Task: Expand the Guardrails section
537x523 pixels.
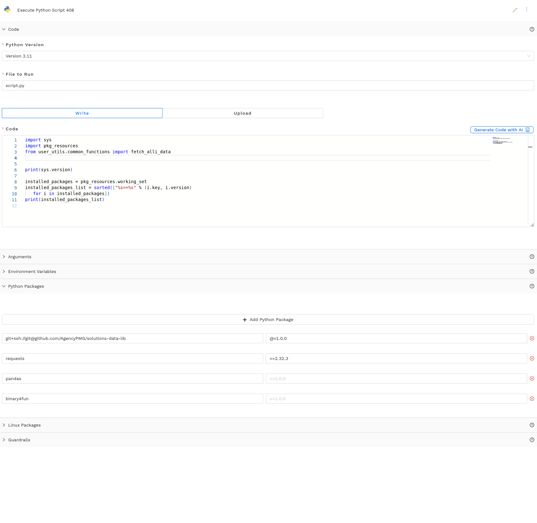Action: coord(19,440)
